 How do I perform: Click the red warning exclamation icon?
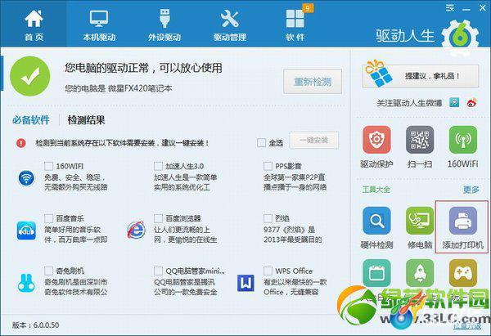pyautogui.click(x=21, y=143)
